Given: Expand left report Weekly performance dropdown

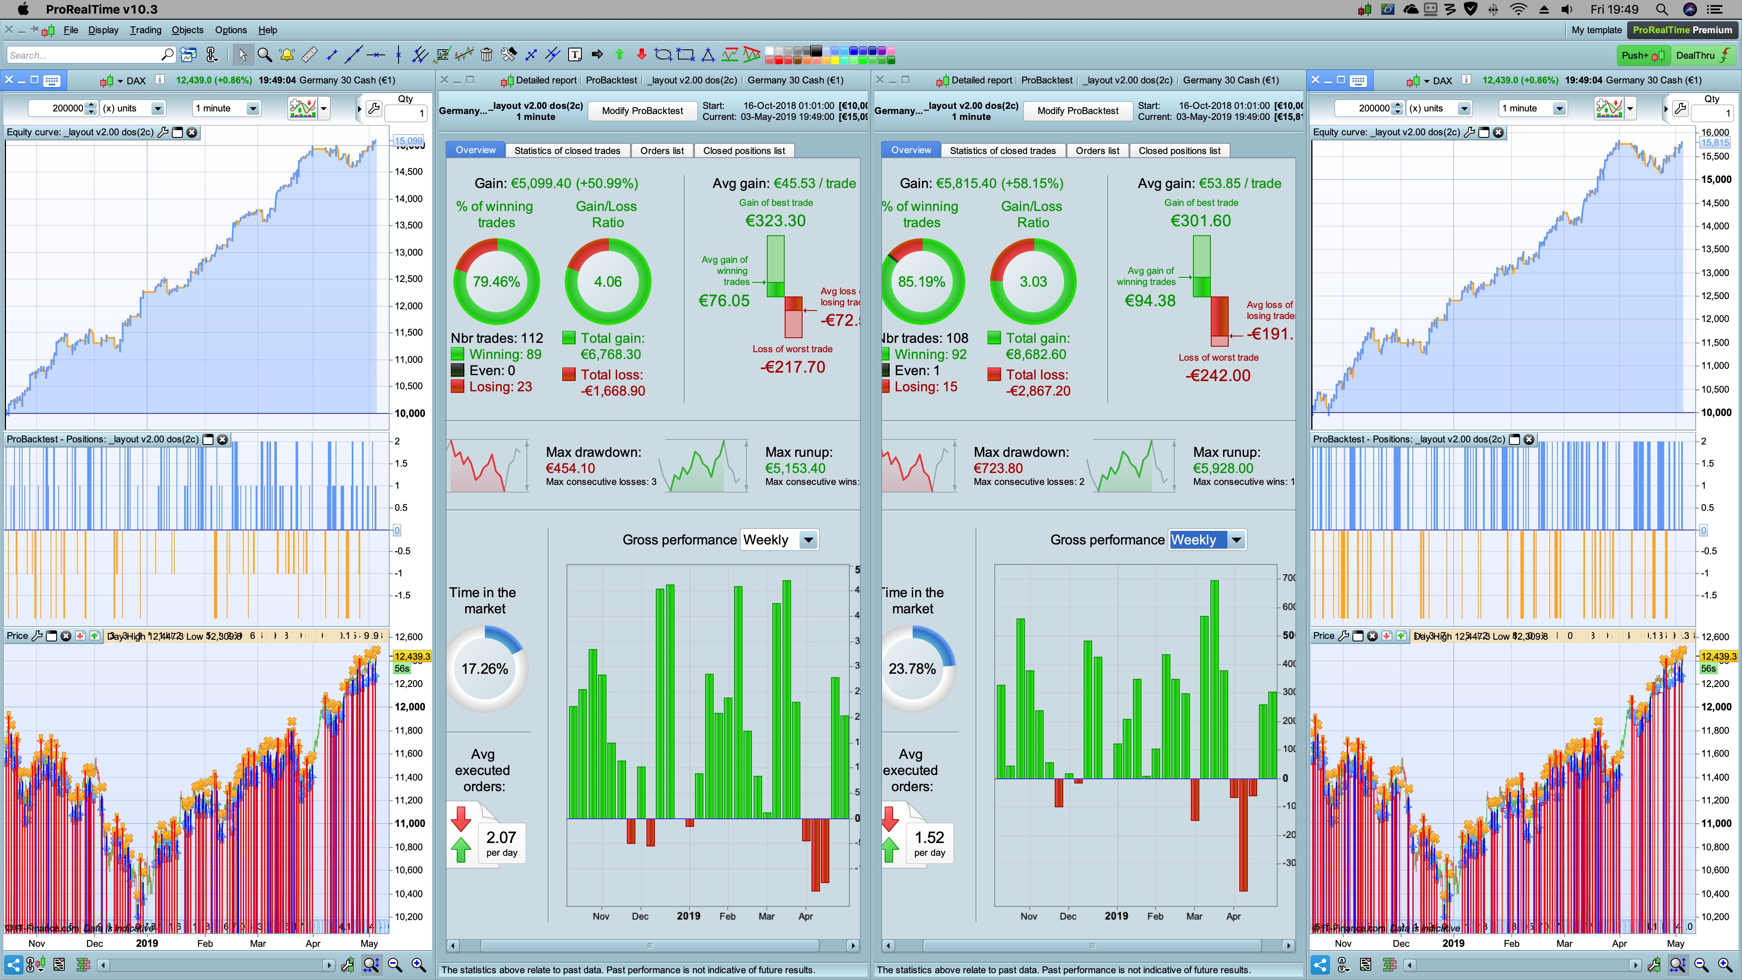Looking at the screenshot, I should pyautogui.click(x=808, y=540).
